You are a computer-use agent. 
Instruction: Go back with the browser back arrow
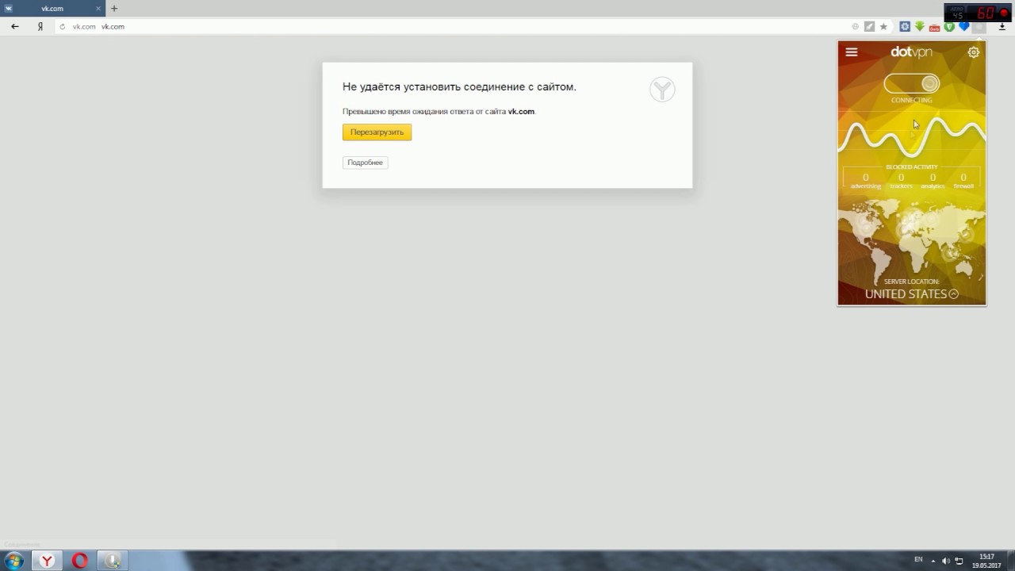click(x=15, y=26)
